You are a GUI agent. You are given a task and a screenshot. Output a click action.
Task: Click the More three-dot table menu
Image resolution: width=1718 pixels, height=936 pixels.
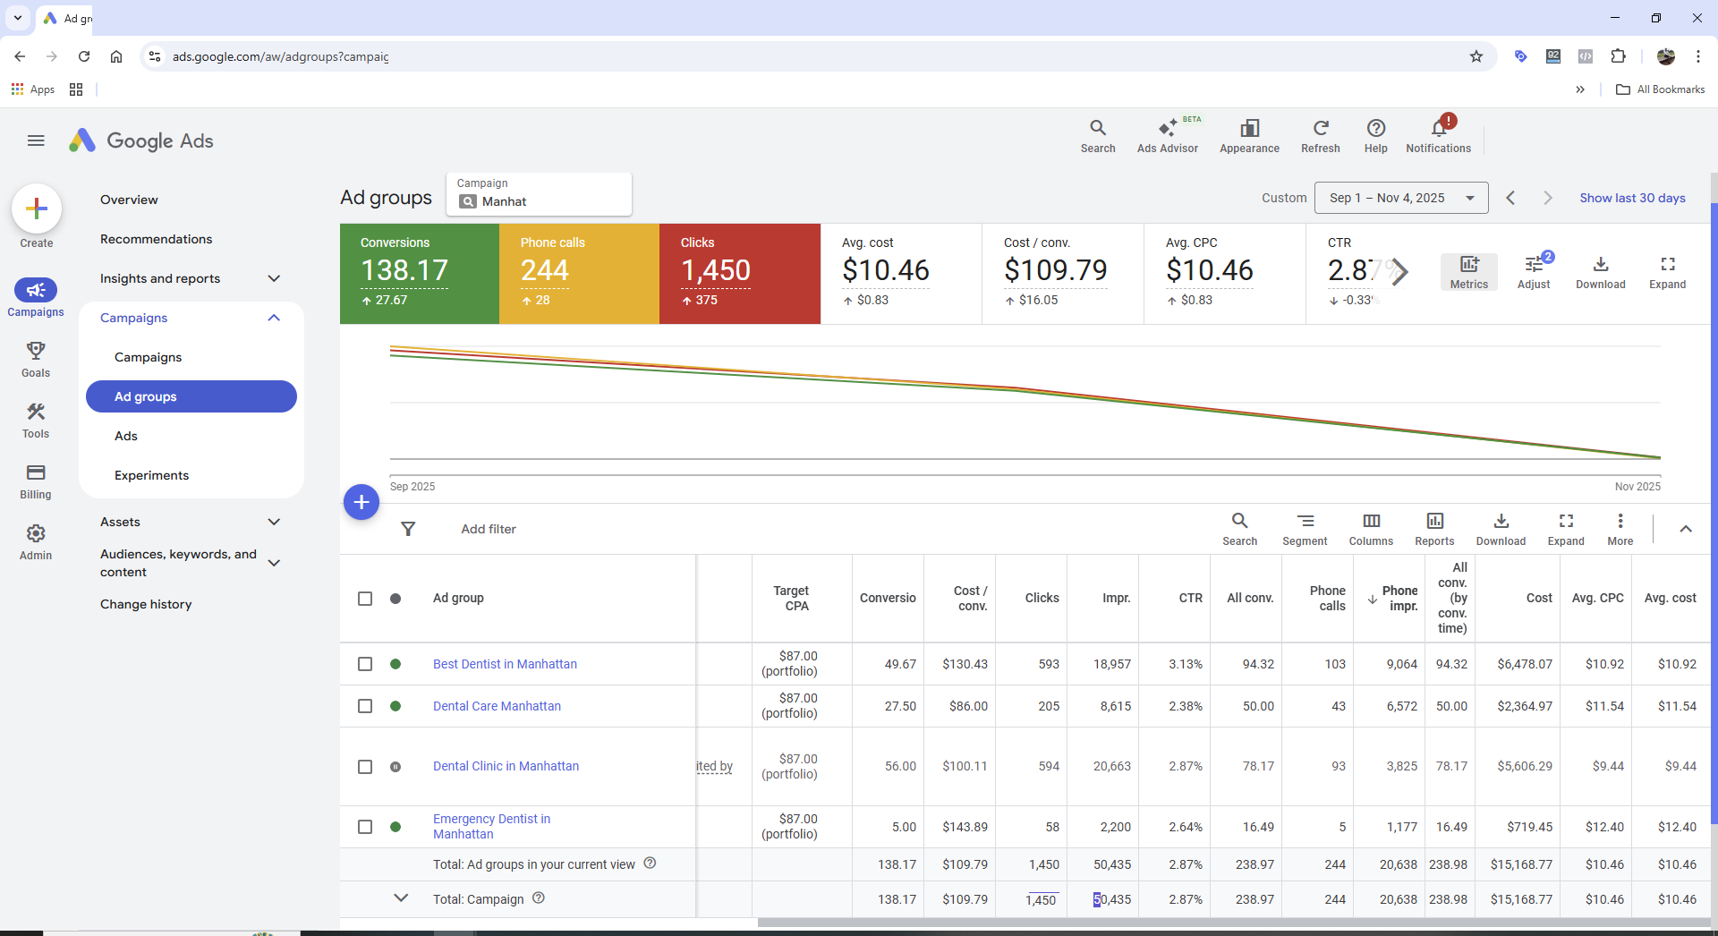(x=1620, y=529)
